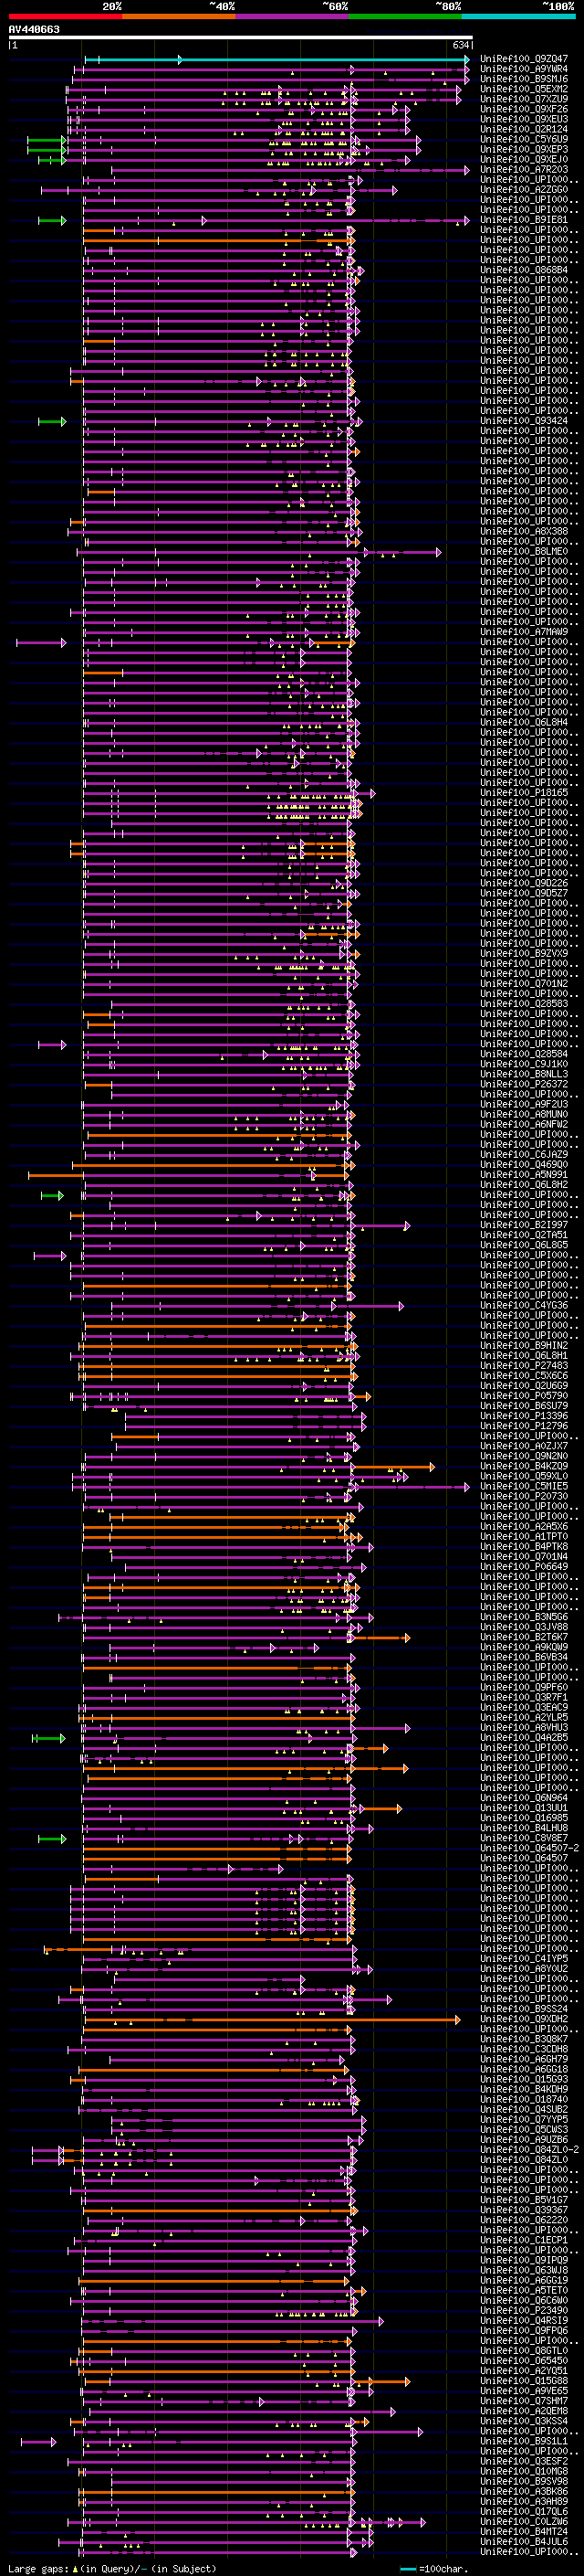Click the red identity legend segment
The width and height of the screenshot is (584, 2576).
65,16
